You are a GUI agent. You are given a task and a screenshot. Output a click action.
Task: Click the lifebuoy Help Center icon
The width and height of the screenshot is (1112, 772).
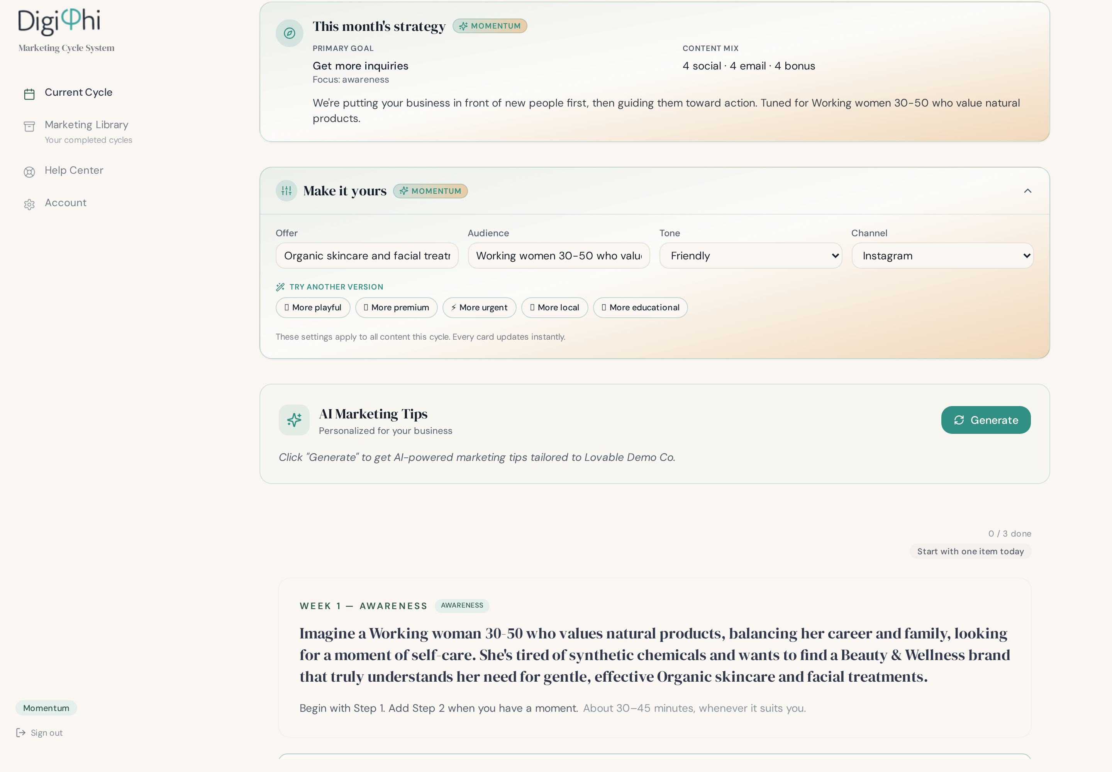[x=29, y=172]
